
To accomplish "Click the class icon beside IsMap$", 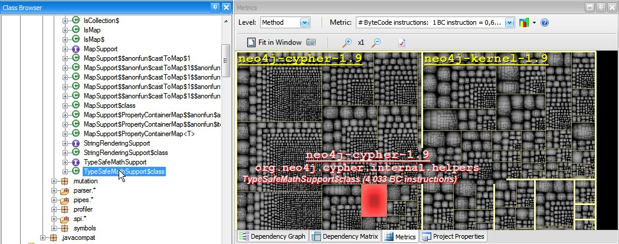I will coord(76,39).
